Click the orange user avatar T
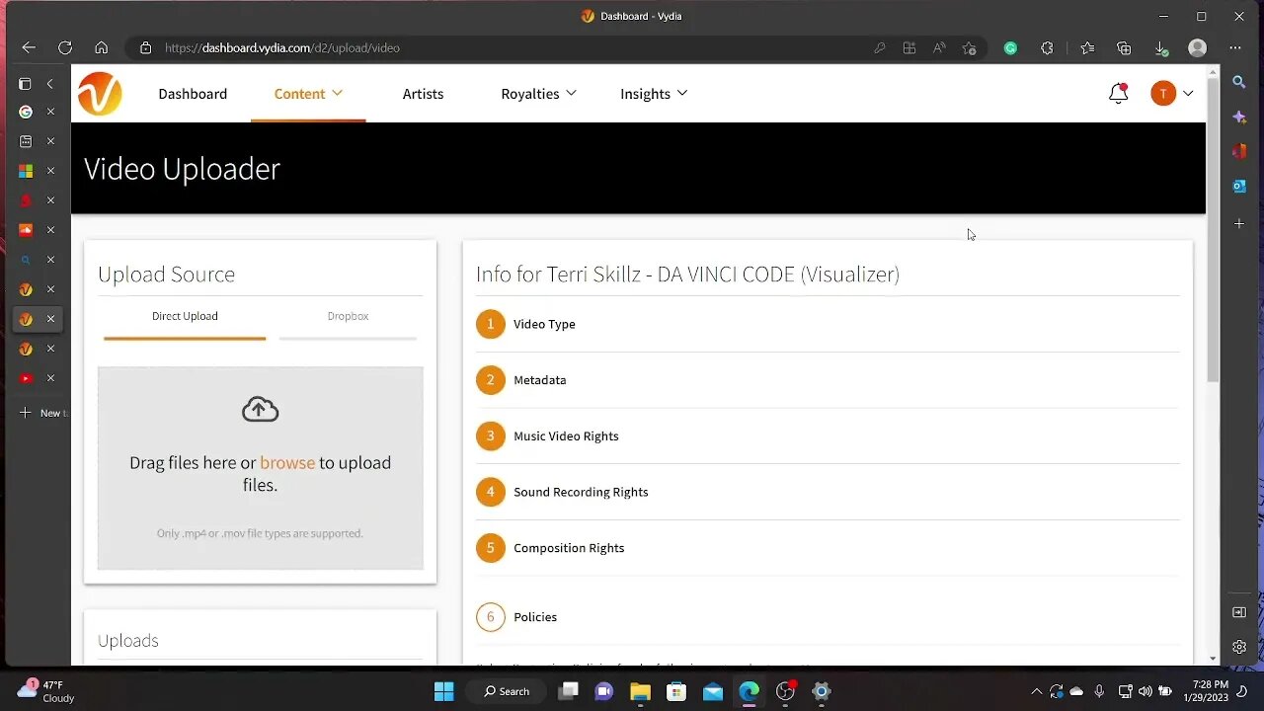Viewport: 1264px width, 711px height. tap(1163, 94)
